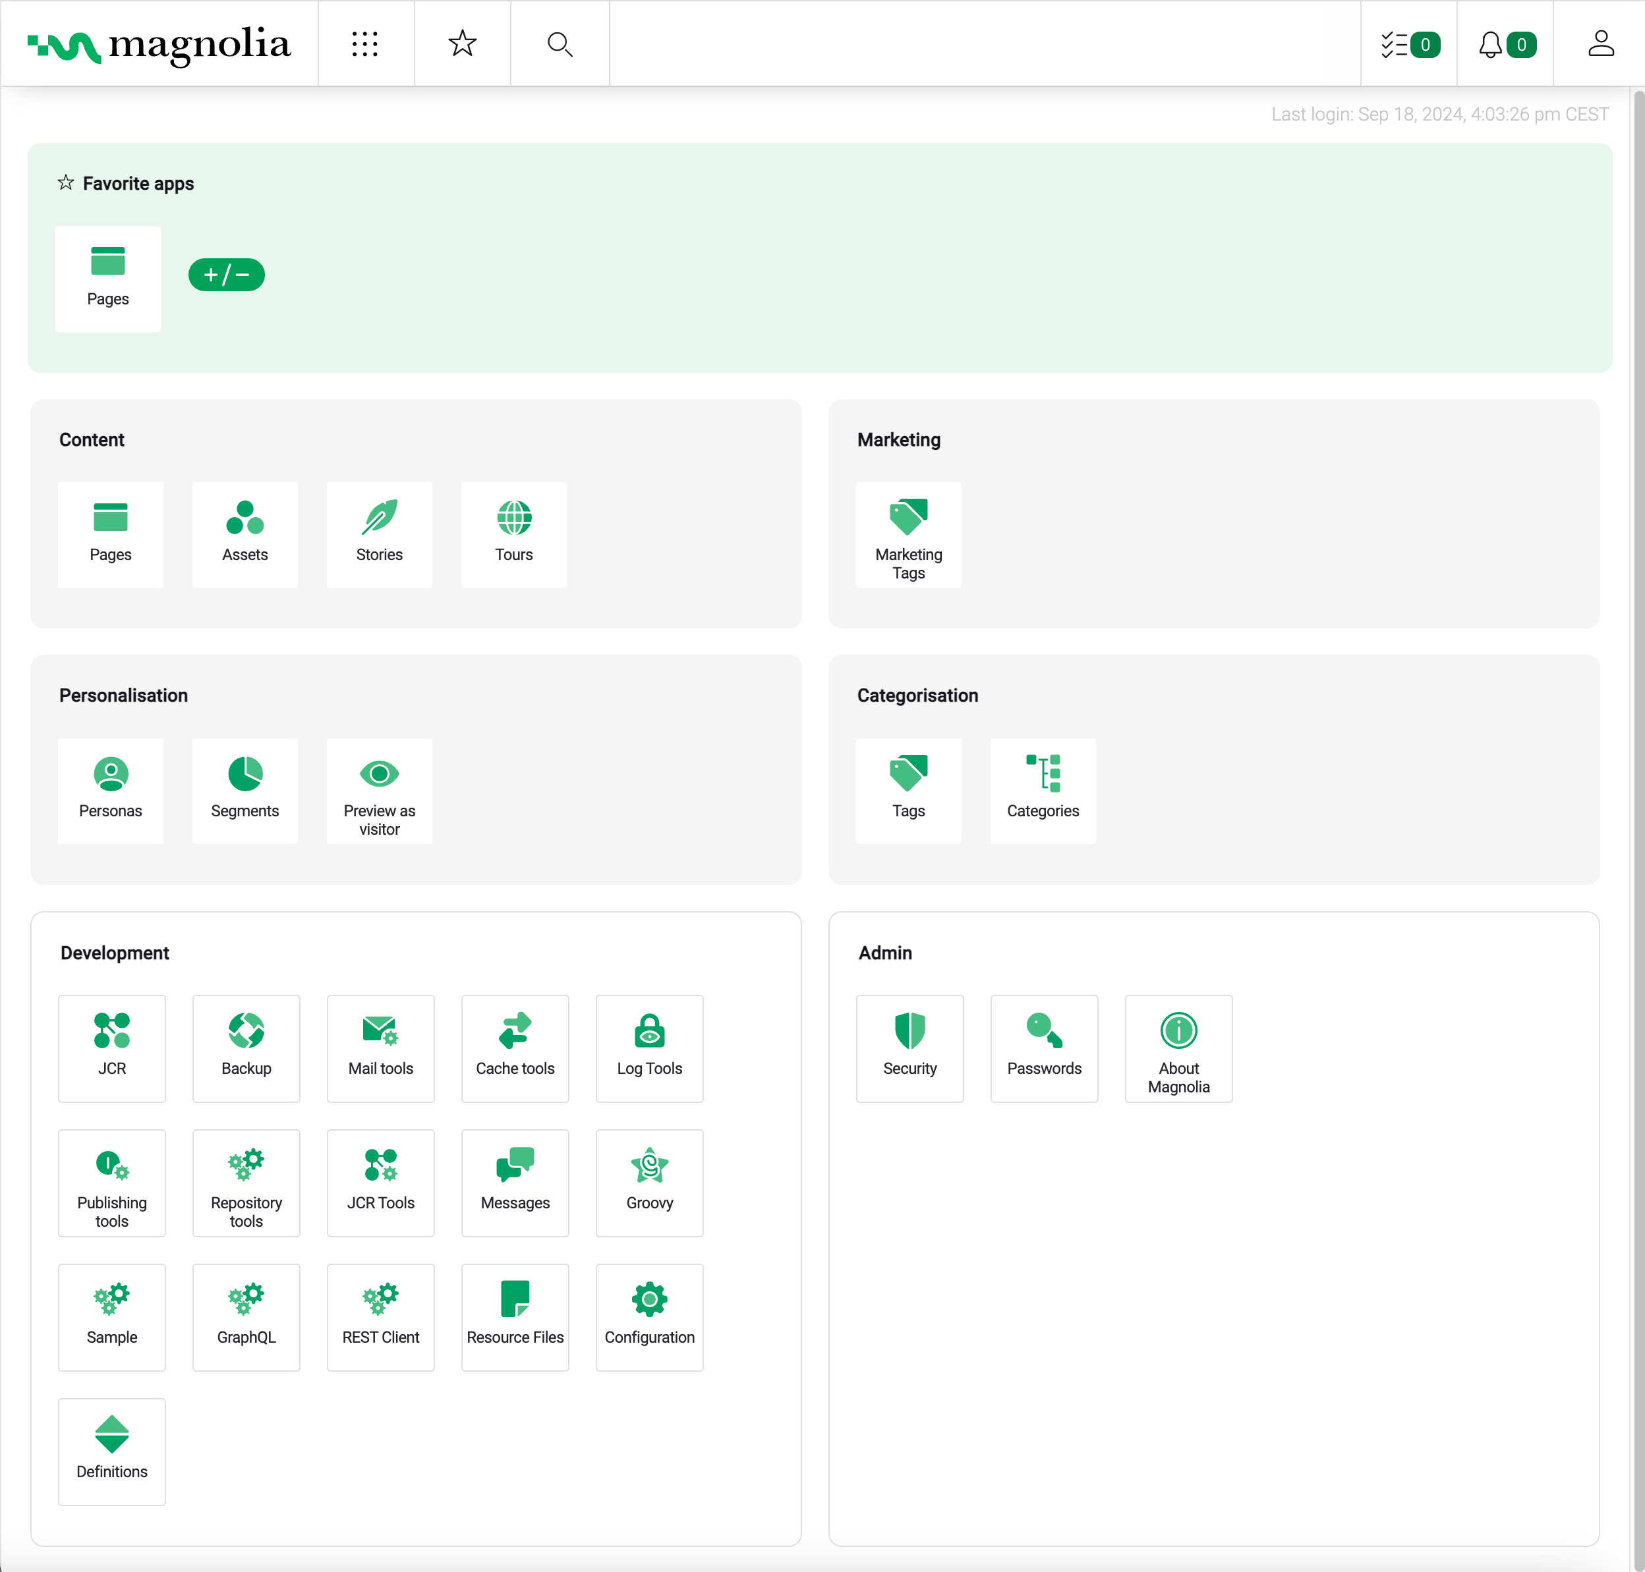Click the Favorite apps add/remove button
Screen dimensions: 1645x1572
tap(225, 276)
